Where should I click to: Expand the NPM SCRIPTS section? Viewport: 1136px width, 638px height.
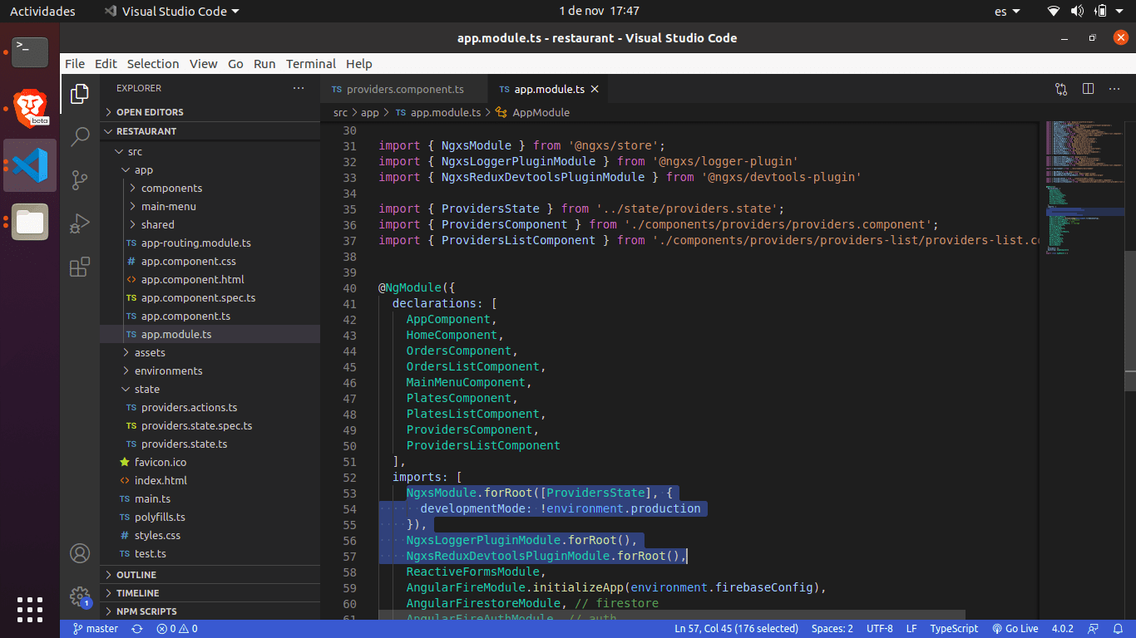click(146, 611)
